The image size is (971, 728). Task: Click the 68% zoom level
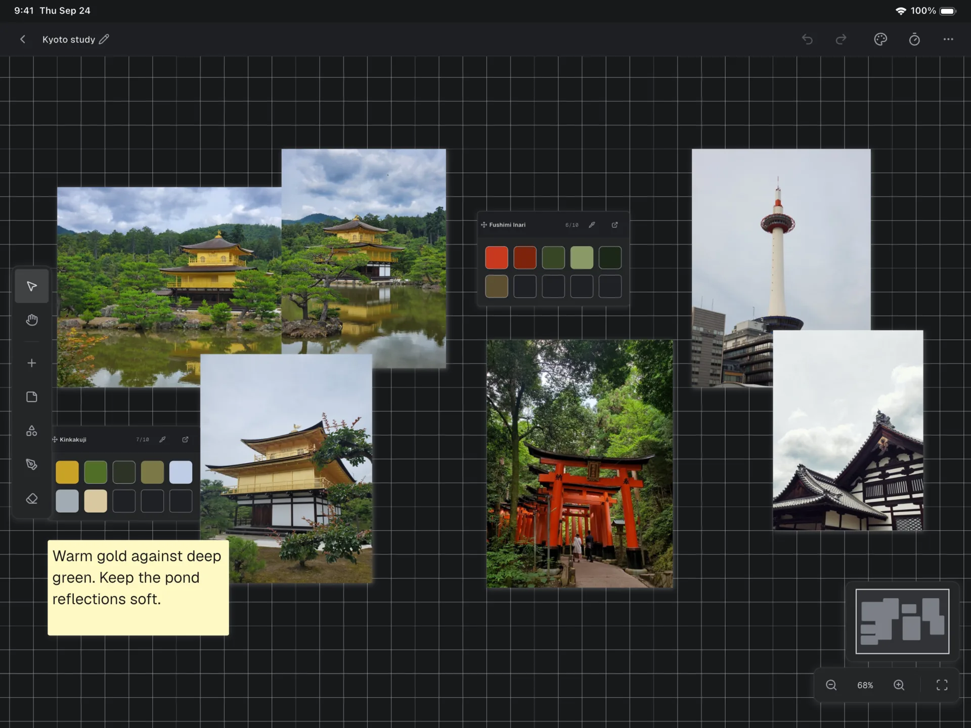(865, 685)
